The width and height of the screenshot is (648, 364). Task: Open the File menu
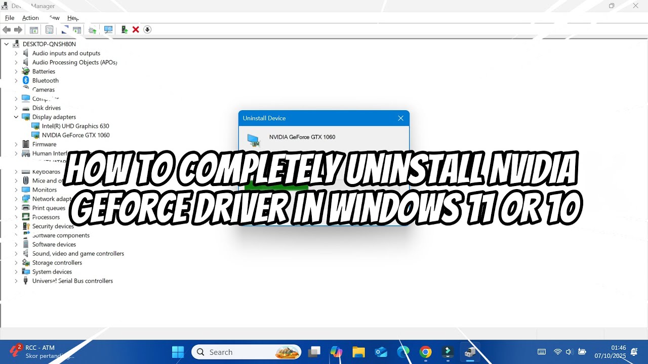10,18
